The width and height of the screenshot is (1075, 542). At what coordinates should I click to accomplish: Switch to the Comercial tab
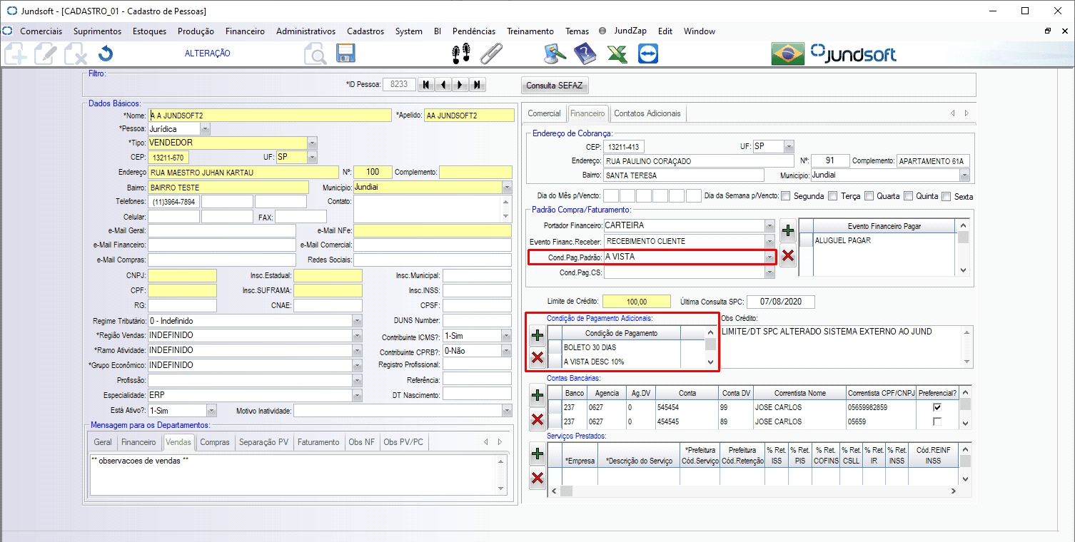click(544, 113)
